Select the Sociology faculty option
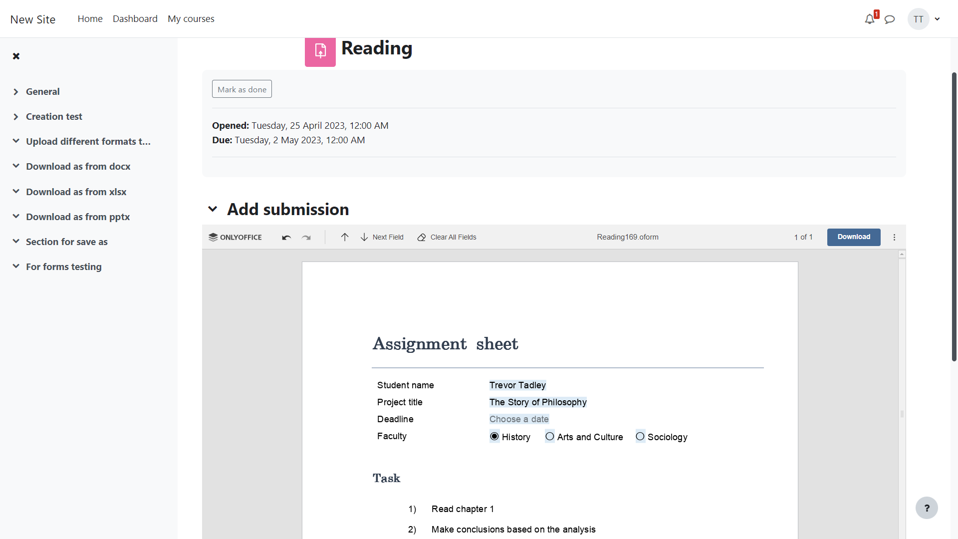 [641, 436]
